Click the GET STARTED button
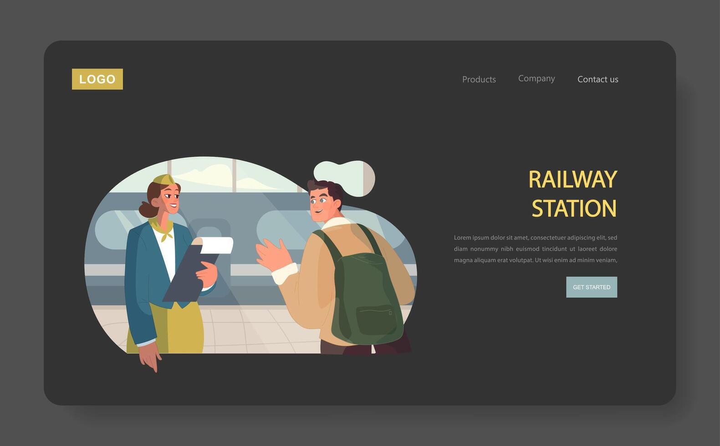The height and width of the screenshot is (446, 720). pos(592,287)
